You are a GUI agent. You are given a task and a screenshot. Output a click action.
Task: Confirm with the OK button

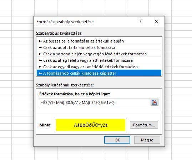pos(117,140)
